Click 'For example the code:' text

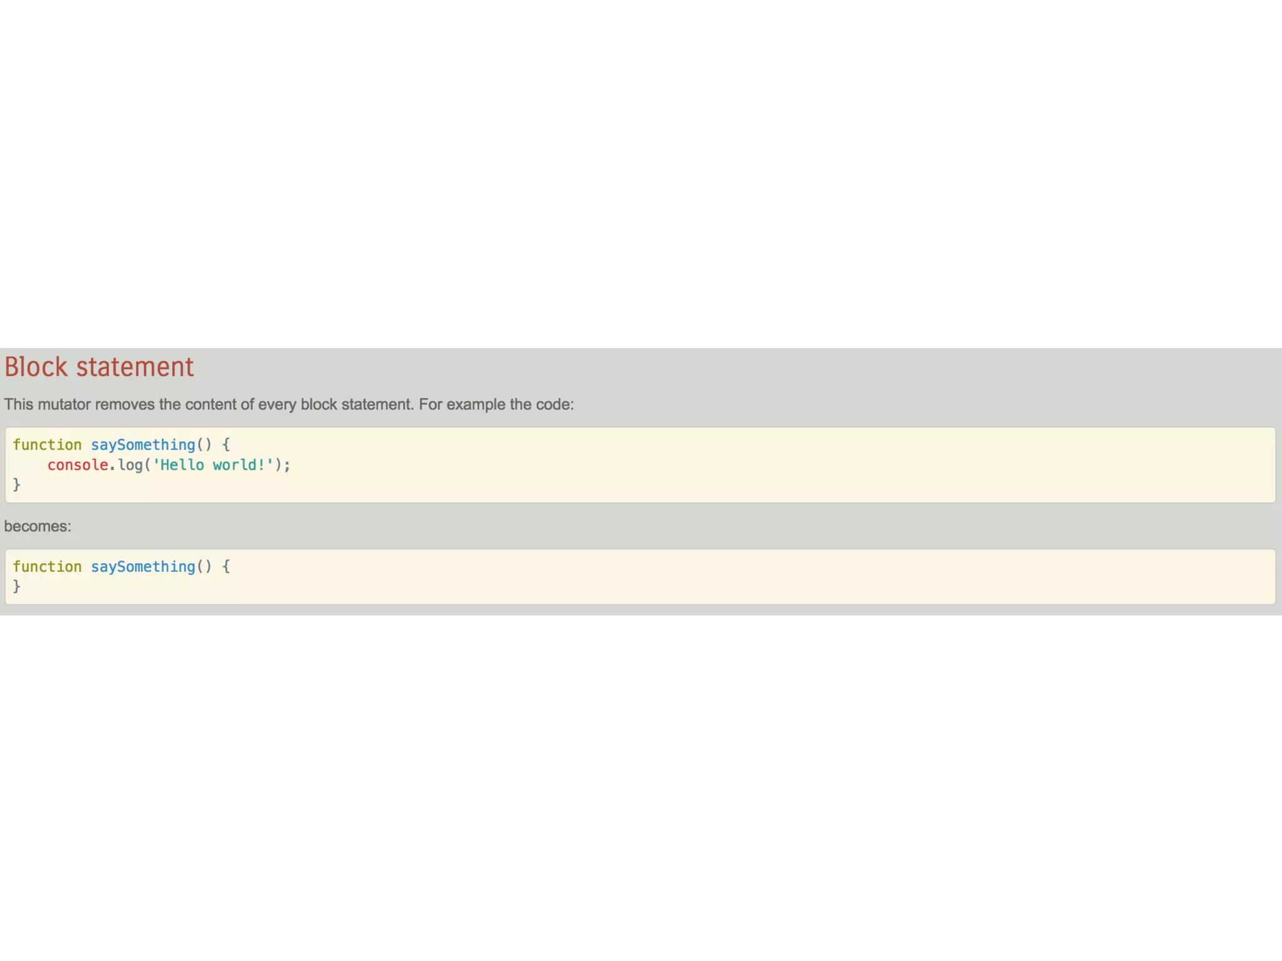(x=496, y=404)
